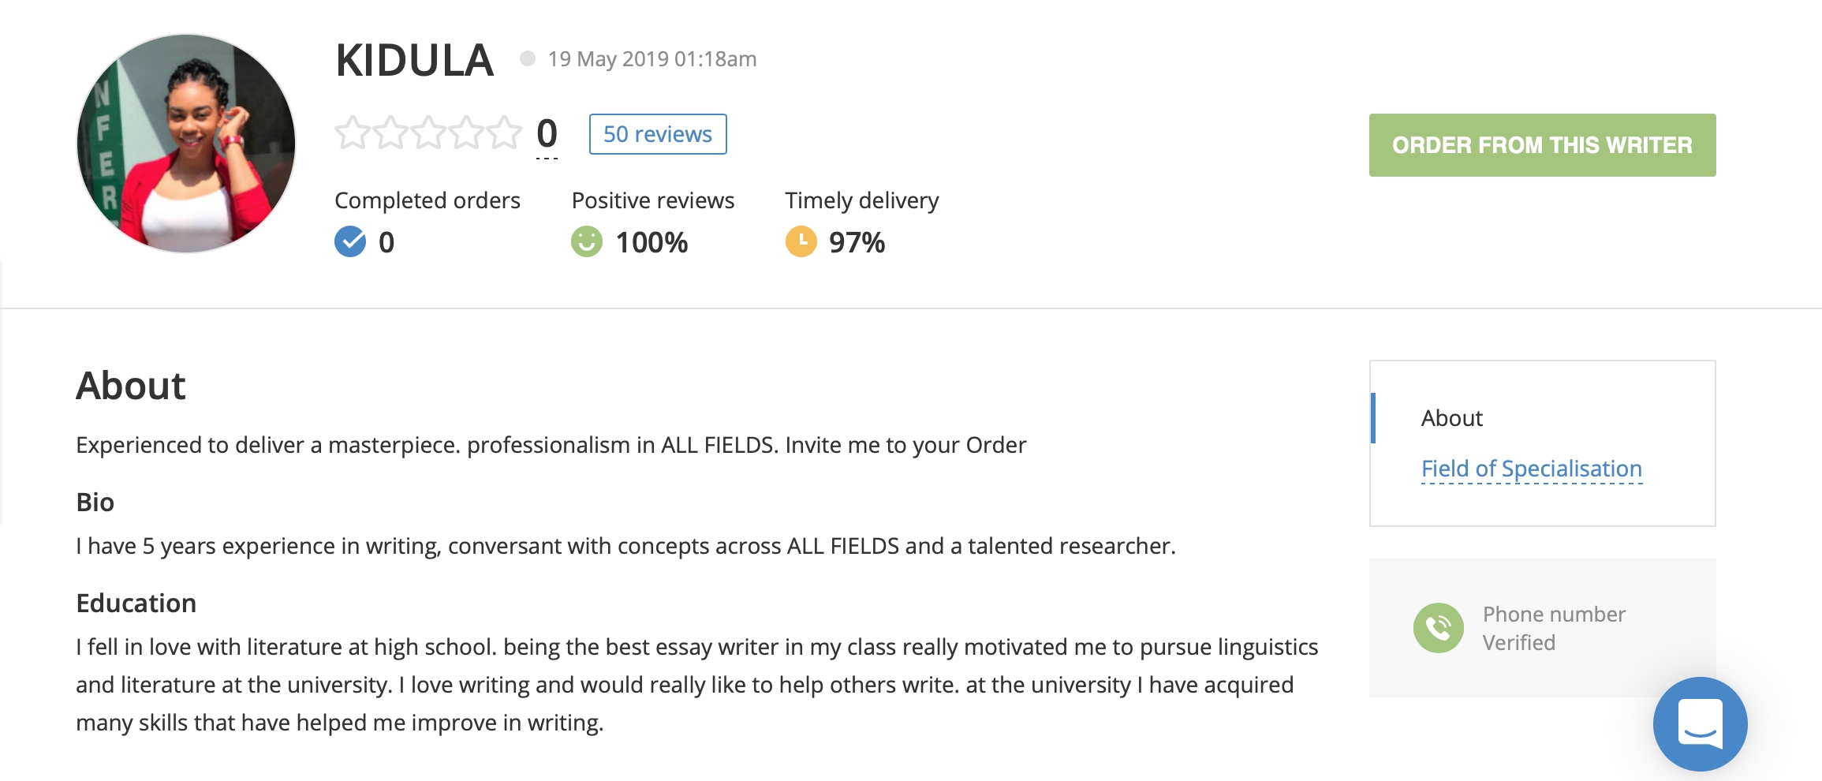Image resolution: width=1822 pixels, height=781 pixels.
Task: Select the About sidebar item
Action: [1451, 418]
